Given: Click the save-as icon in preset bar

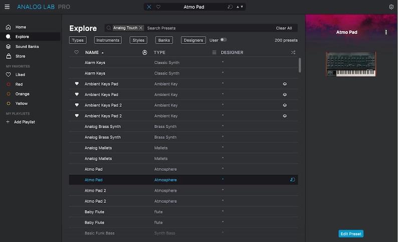Looking at the screenshot, I should 230,7.
